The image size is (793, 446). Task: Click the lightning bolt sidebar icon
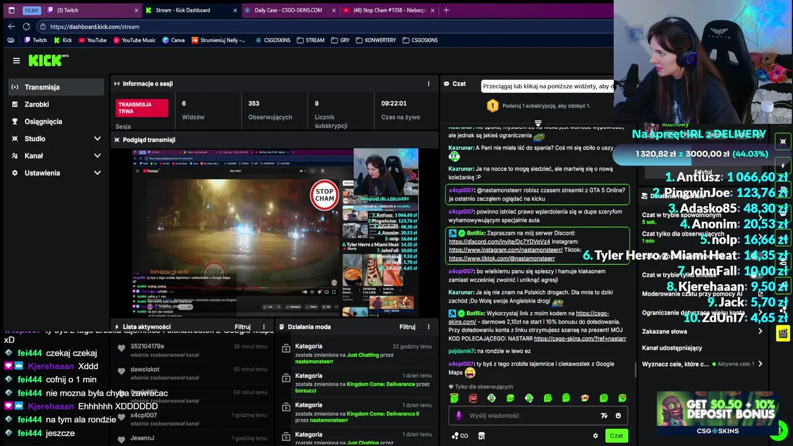point(783,165)
